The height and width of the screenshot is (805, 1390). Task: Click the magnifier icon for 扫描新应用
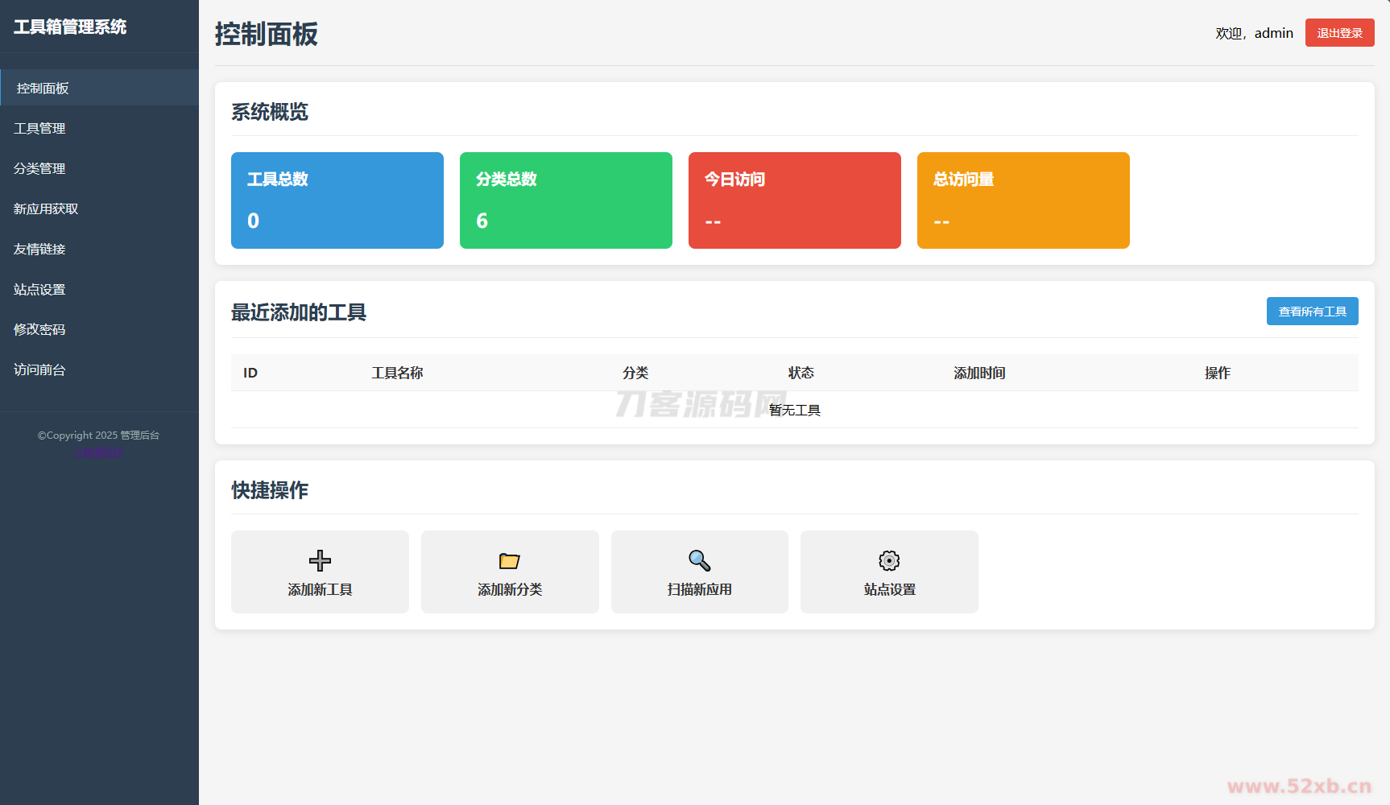point(699,560)
